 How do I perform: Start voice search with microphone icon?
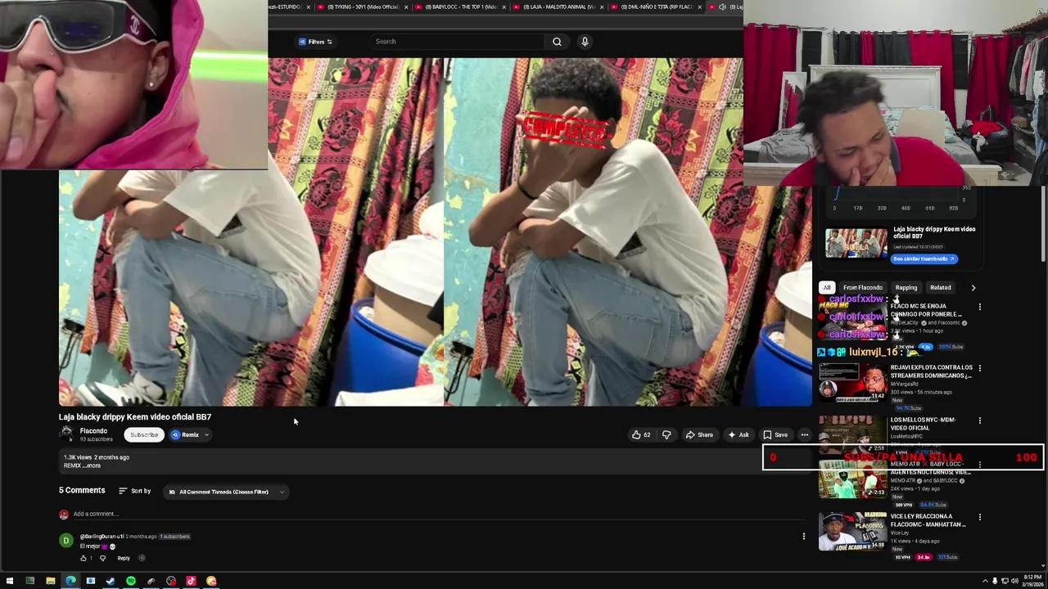[585, 42]
